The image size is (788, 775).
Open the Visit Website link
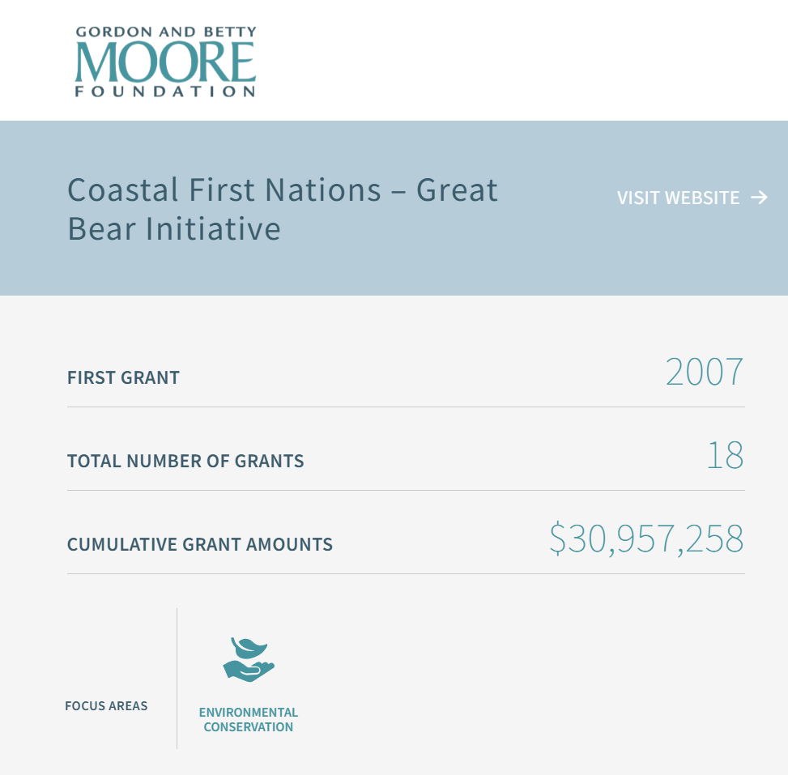click(679, 198)
